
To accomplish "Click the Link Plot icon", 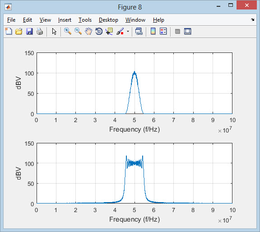I will coord(139,31).
